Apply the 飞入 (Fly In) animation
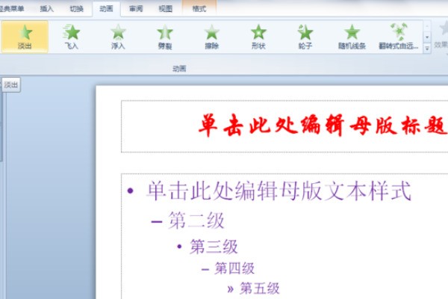The image size is (448, 299). click(x=72, y=37)
